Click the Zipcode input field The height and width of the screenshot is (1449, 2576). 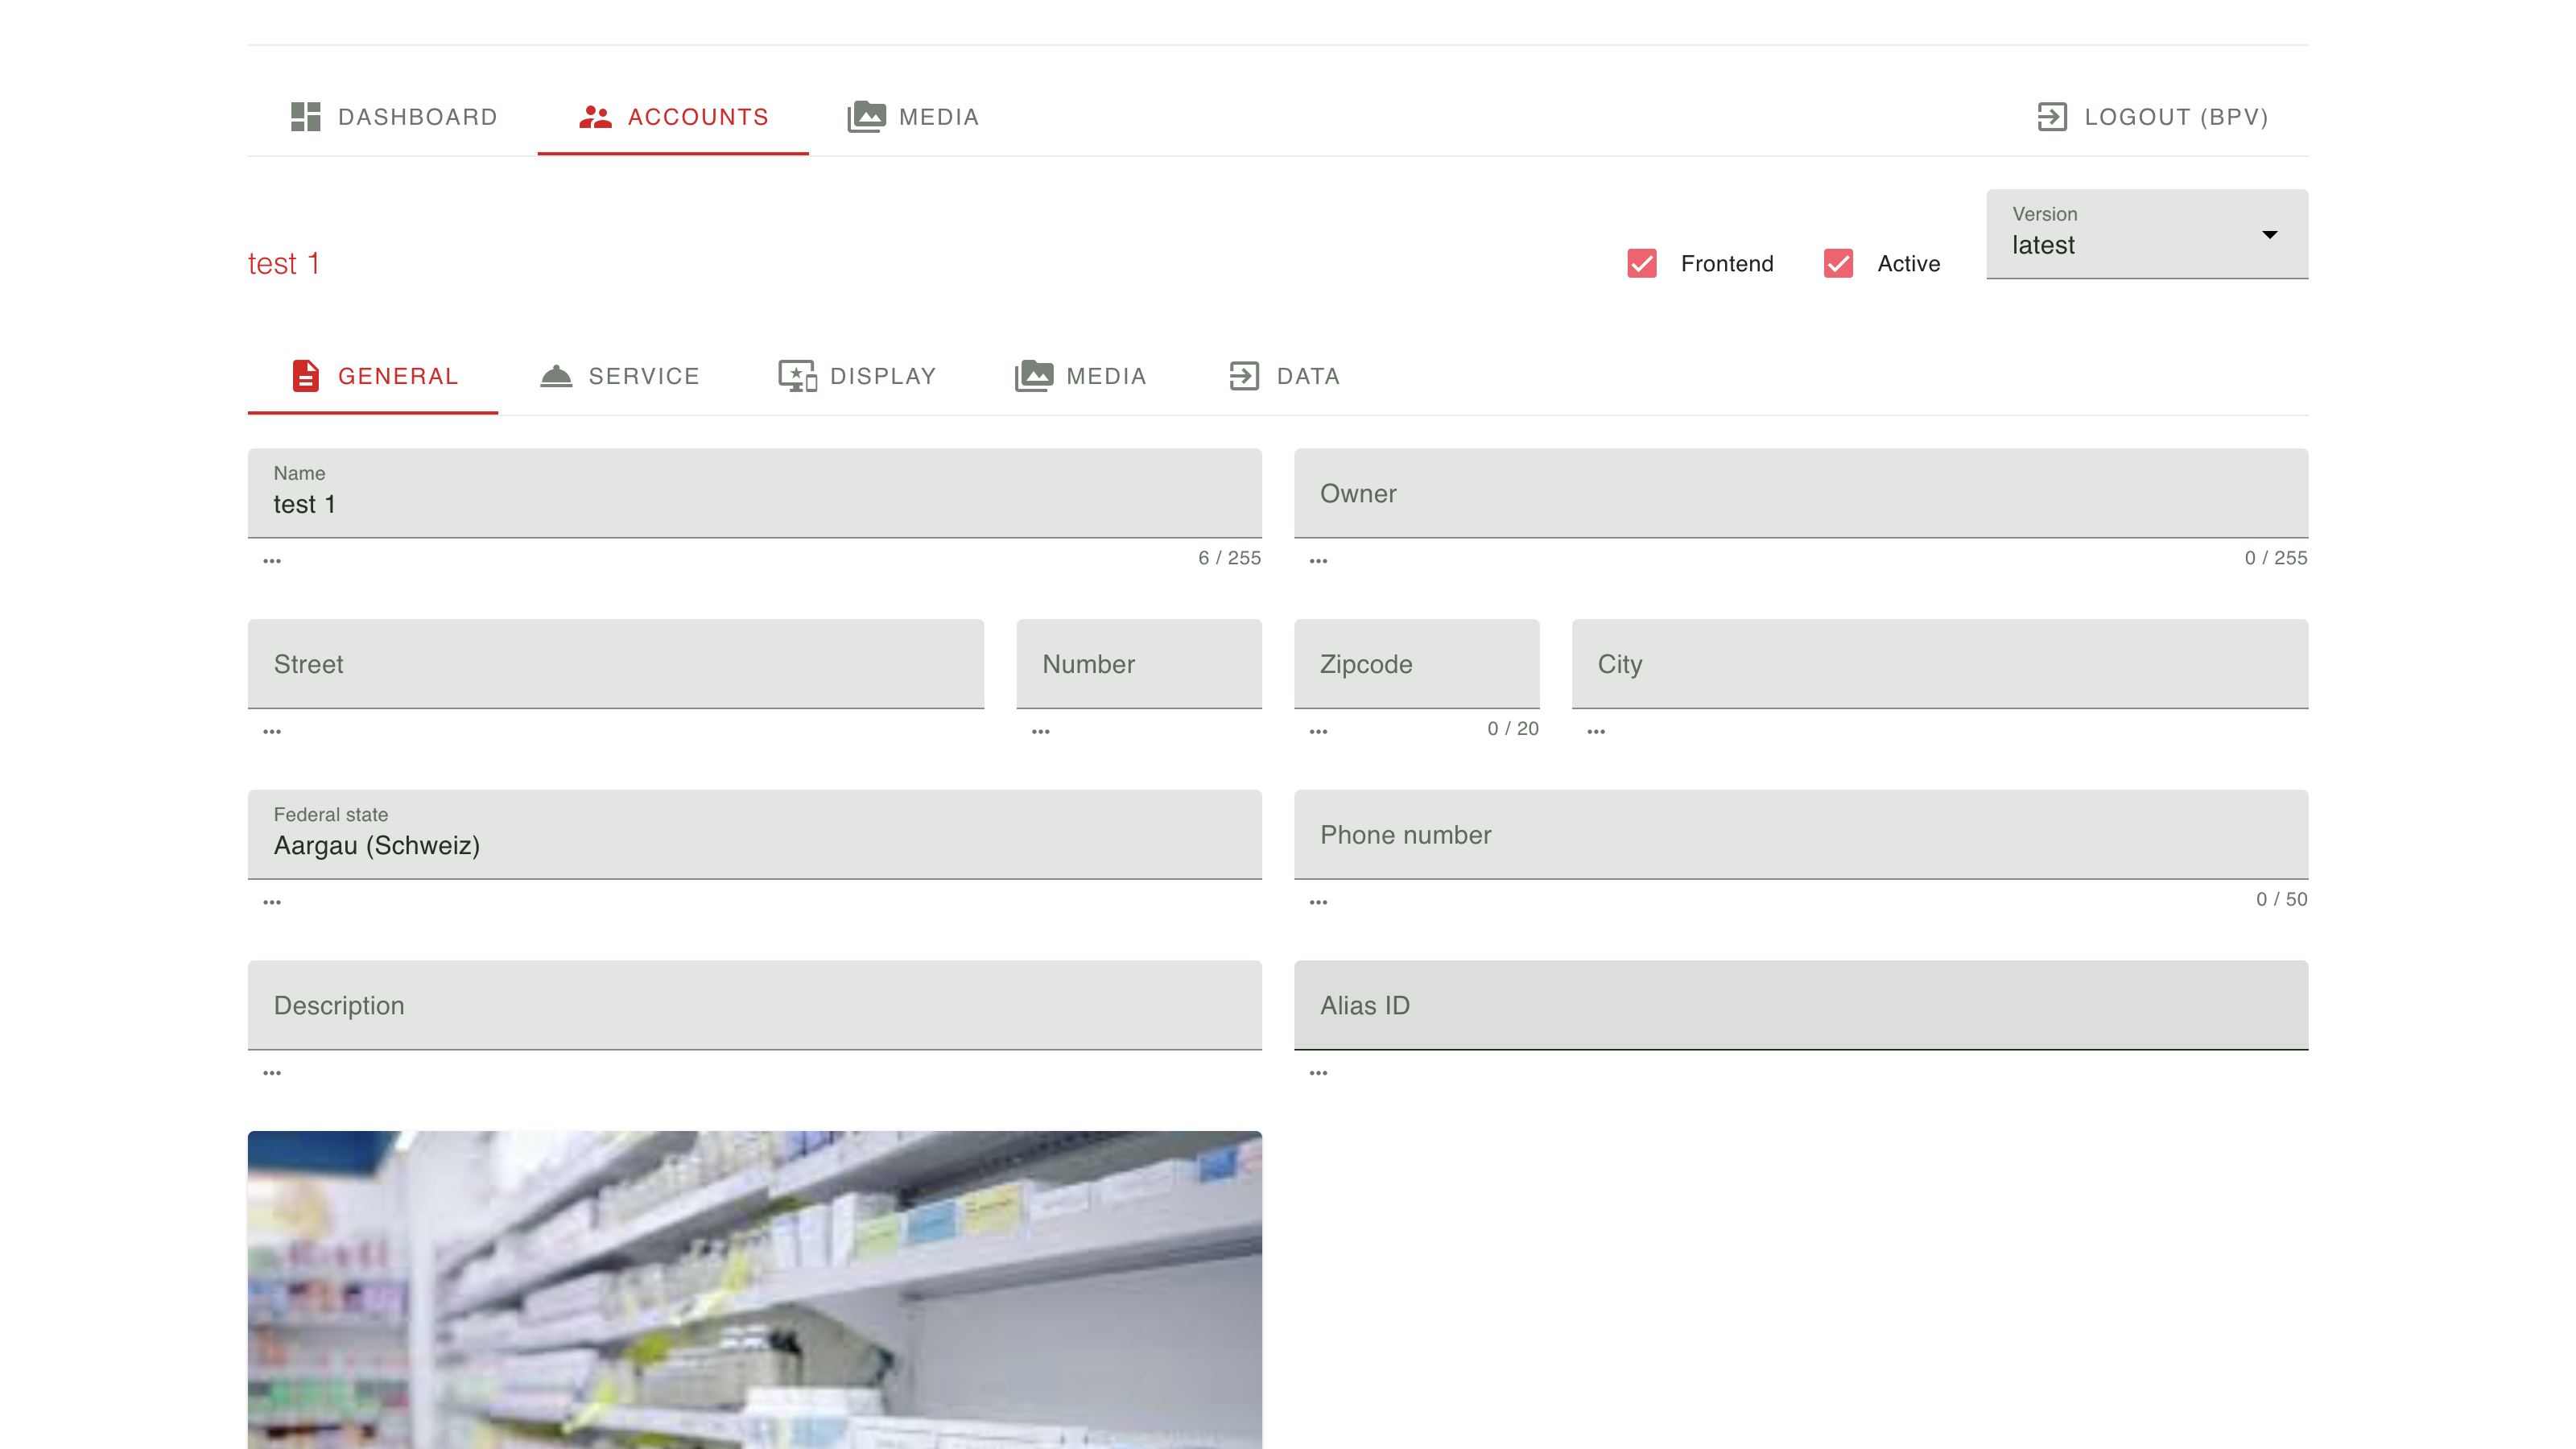pos(1416,664)
